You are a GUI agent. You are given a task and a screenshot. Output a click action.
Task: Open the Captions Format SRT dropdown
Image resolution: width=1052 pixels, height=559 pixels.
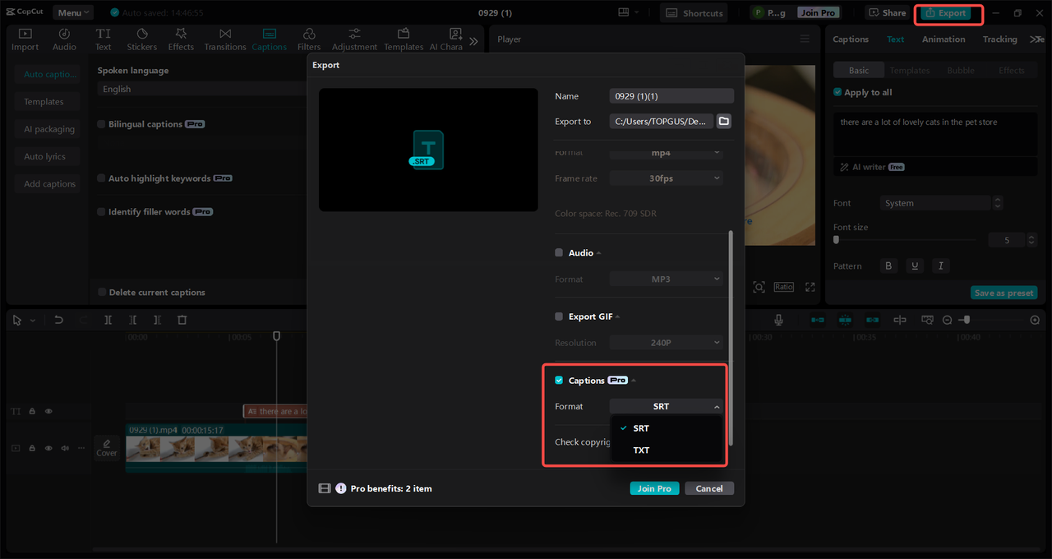tap(667, 406)
